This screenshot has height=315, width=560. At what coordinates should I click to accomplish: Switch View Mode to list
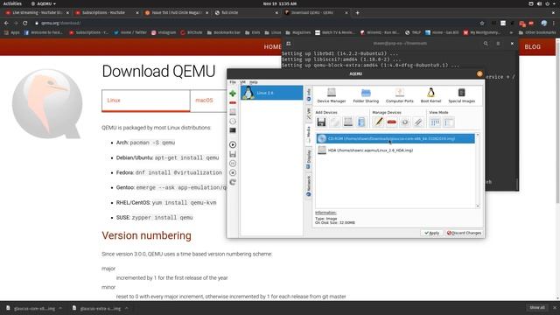coord(449,122)
